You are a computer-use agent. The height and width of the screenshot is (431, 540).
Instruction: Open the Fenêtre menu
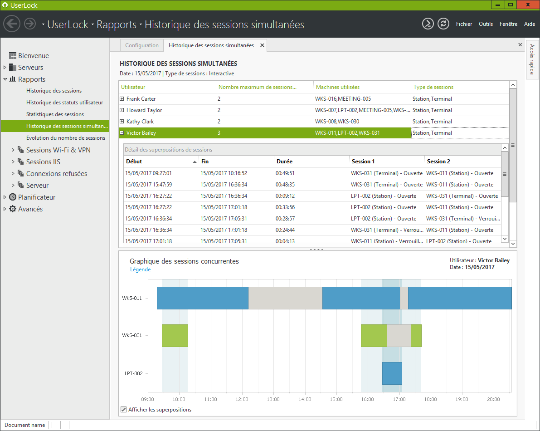click(x=508, y=24)
